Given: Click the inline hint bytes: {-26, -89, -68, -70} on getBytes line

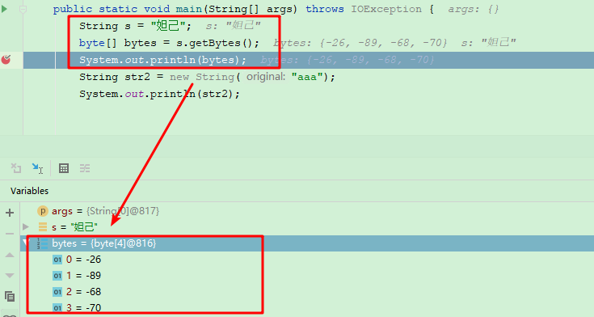Looking at the screenshot, I should tap(360, 43).
